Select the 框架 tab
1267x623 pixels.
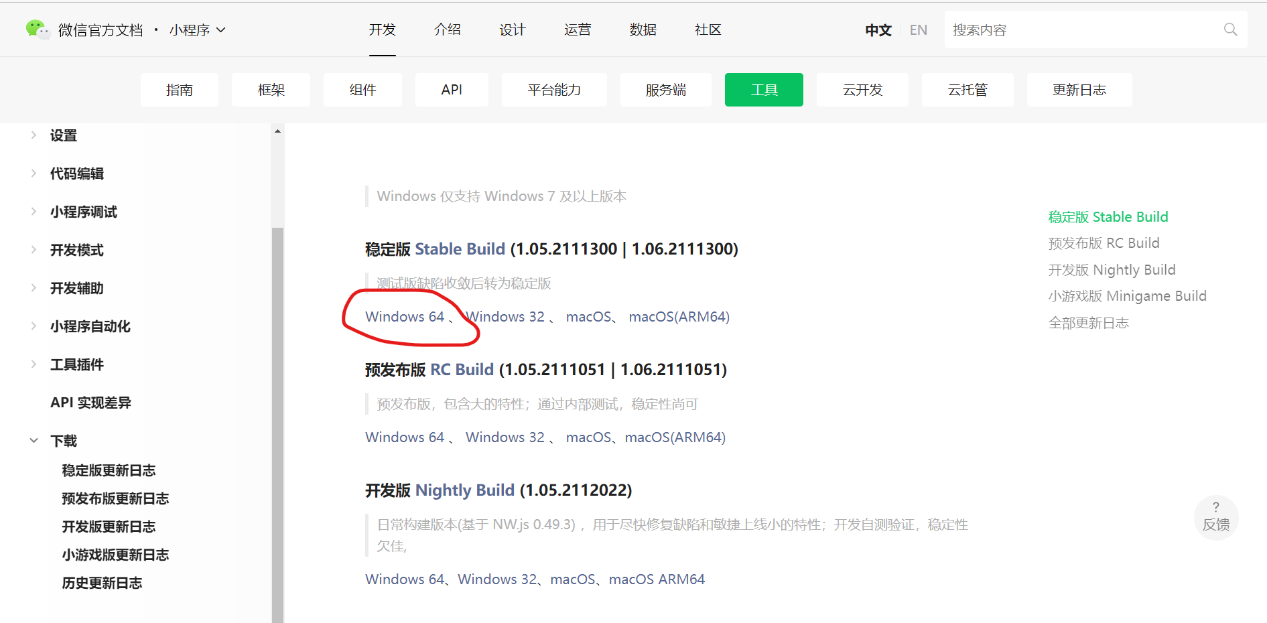(x=271, y=90)
